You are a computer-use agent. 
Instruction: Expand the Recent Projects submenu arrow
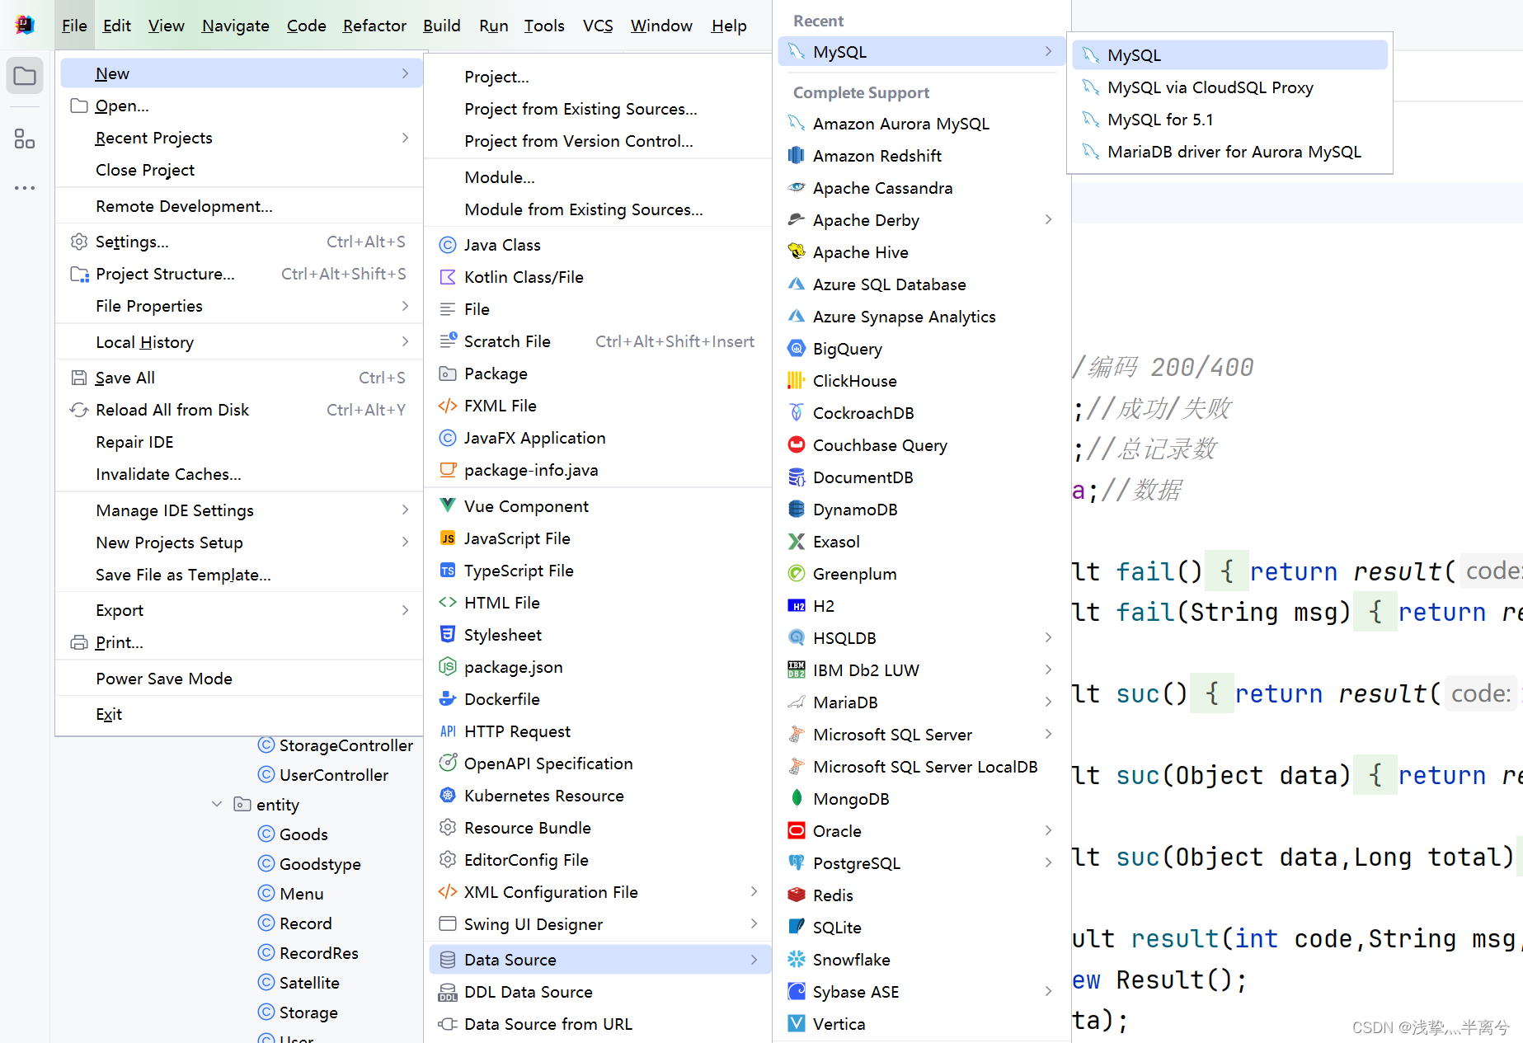(405, 138)
